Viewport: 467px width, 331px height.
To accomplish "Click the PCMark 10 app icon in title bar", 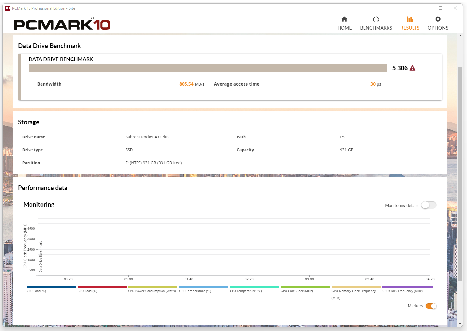I will click(8, 8).
